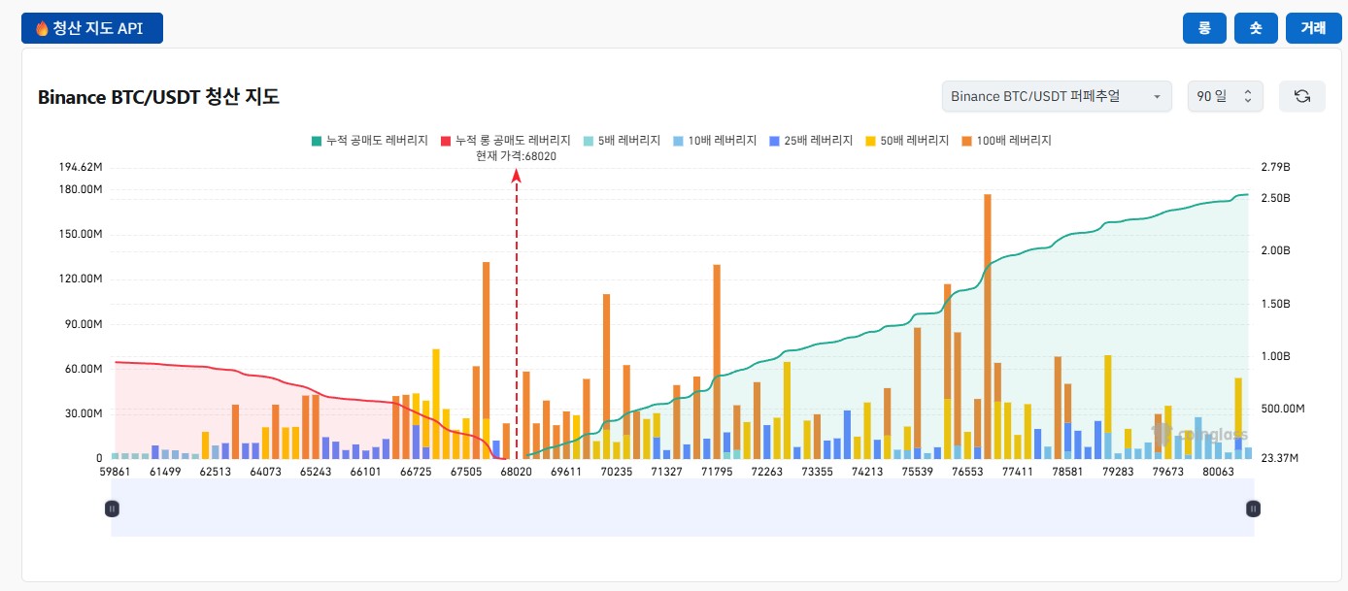
Task: Click the 거래 button
Action: coord(1313,28)
